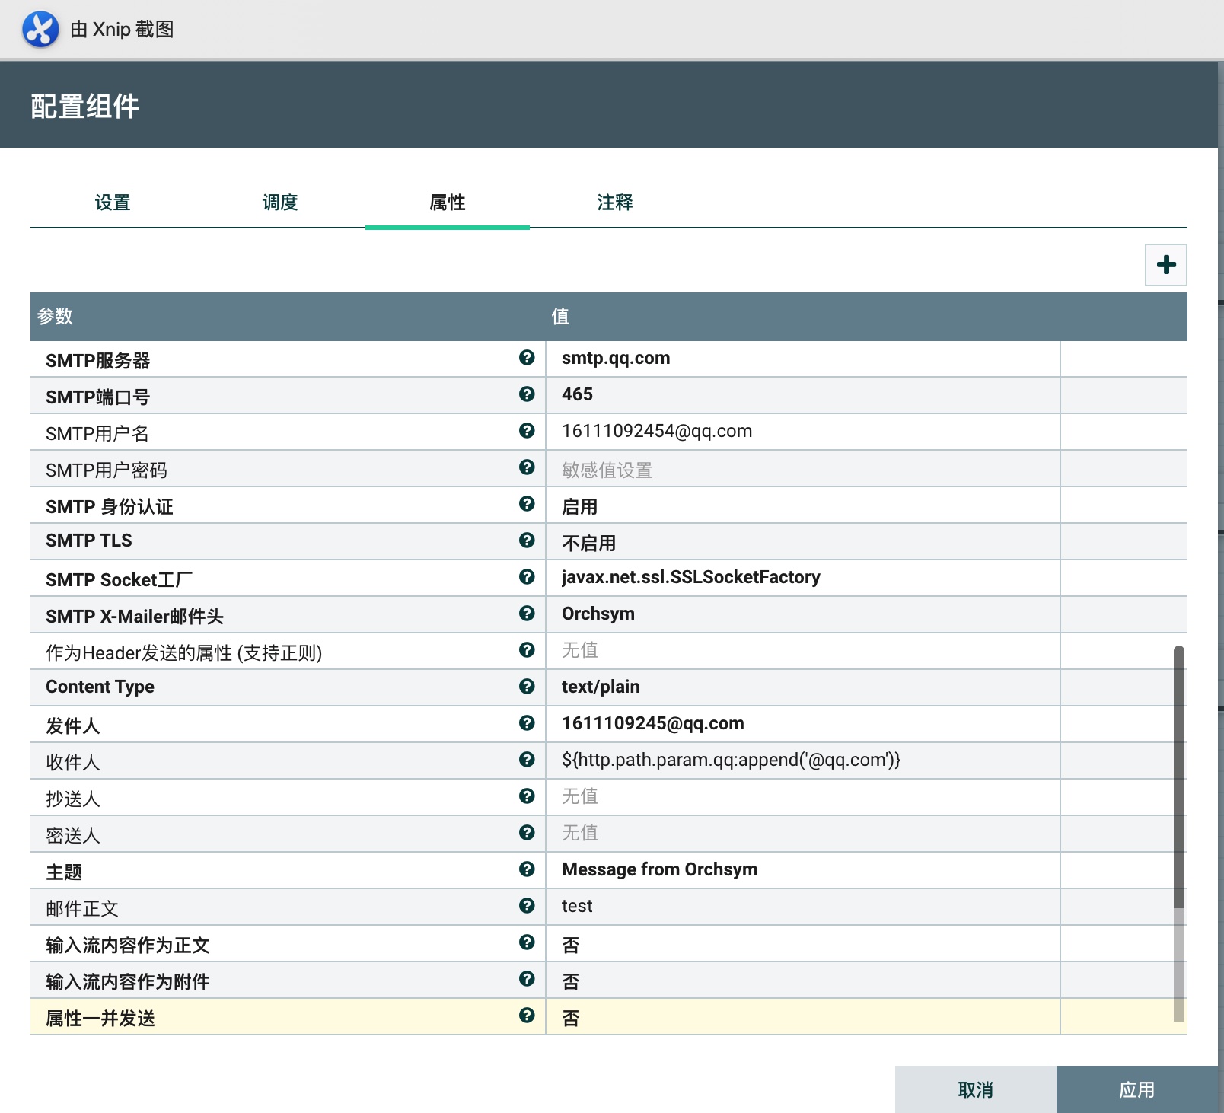
Task: Click the 取消 button
Action: coord(975,1089)
